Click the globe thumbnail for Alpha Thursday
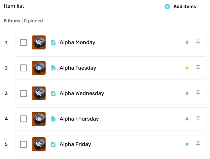 [38, 119]
